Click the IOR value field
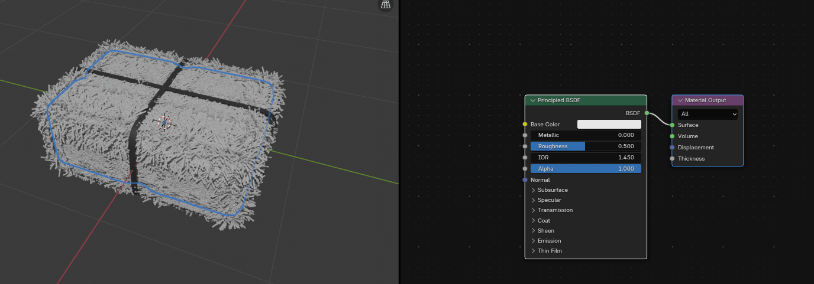This screenshot has height=284, width=814. tap(586, 158)
